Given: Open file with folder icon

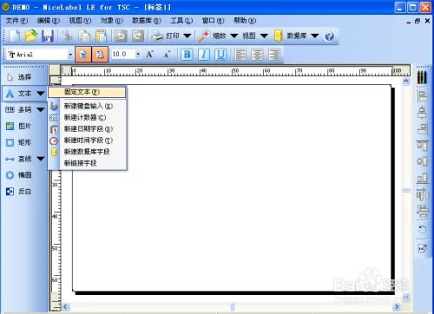Looking at the screenshot, I should pyautogui.click(x=31, y=36).
